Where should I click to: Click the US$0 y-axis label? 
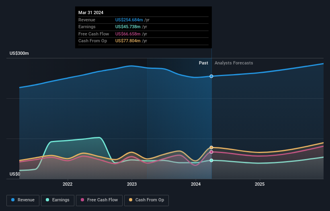click(x=15, y=174)
